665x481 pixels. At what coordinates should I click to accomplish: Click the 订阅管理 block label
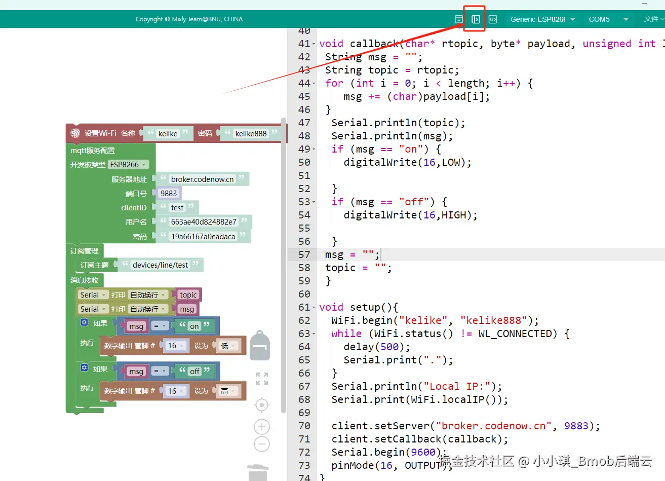(85, 251)
